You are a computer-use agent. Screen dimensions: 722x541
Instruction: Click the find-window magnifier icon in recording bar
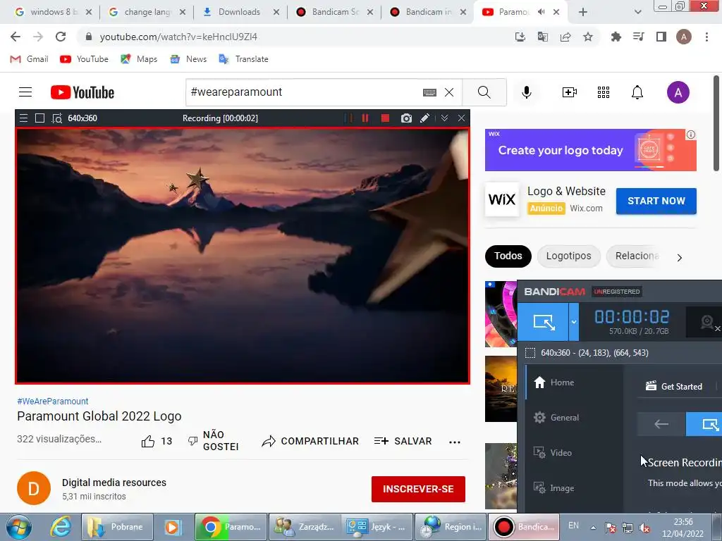coord(56,118)
